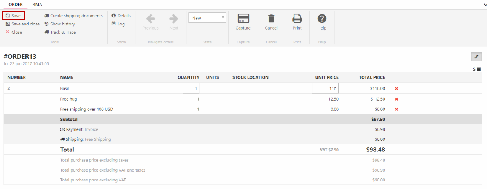Screen dimensions: 487x189
Task: Open the order state dropdown showing New
Action: [207, 18]
